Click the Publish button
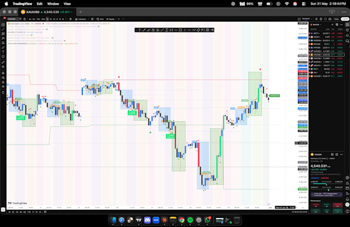 [345, 19]
